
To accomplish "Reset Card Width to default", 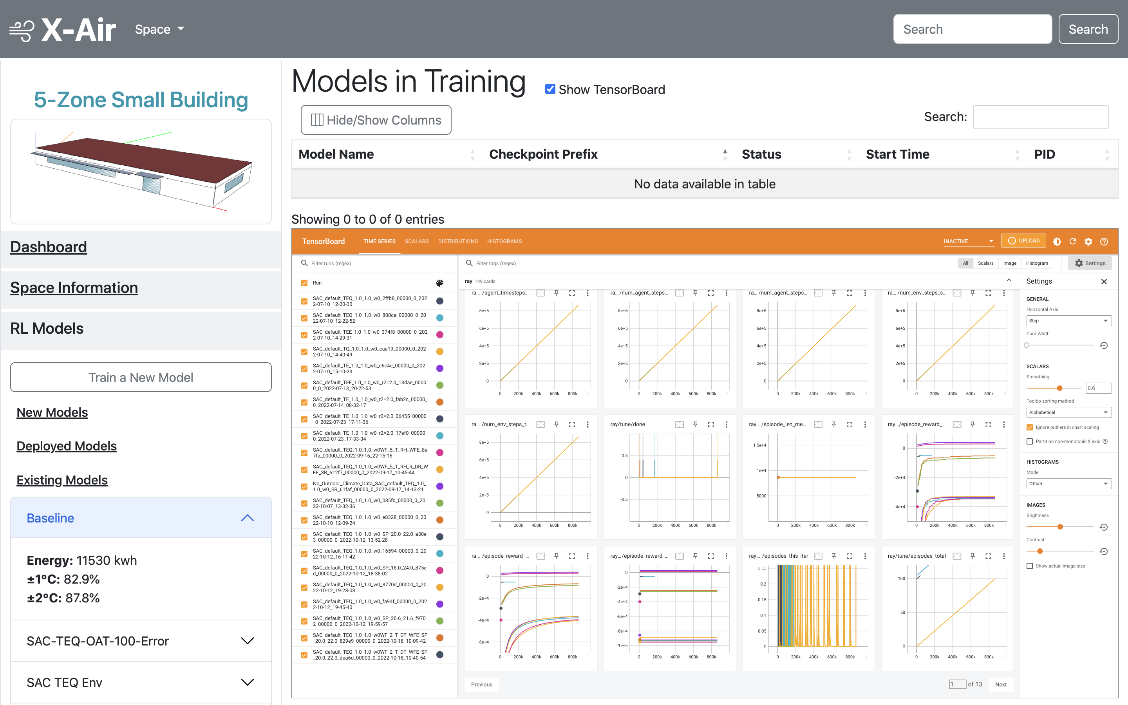I will coord(1104,345).
